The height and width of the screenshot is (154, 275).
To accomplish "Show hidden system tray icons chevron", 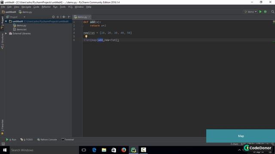I will tap(239, 150).
